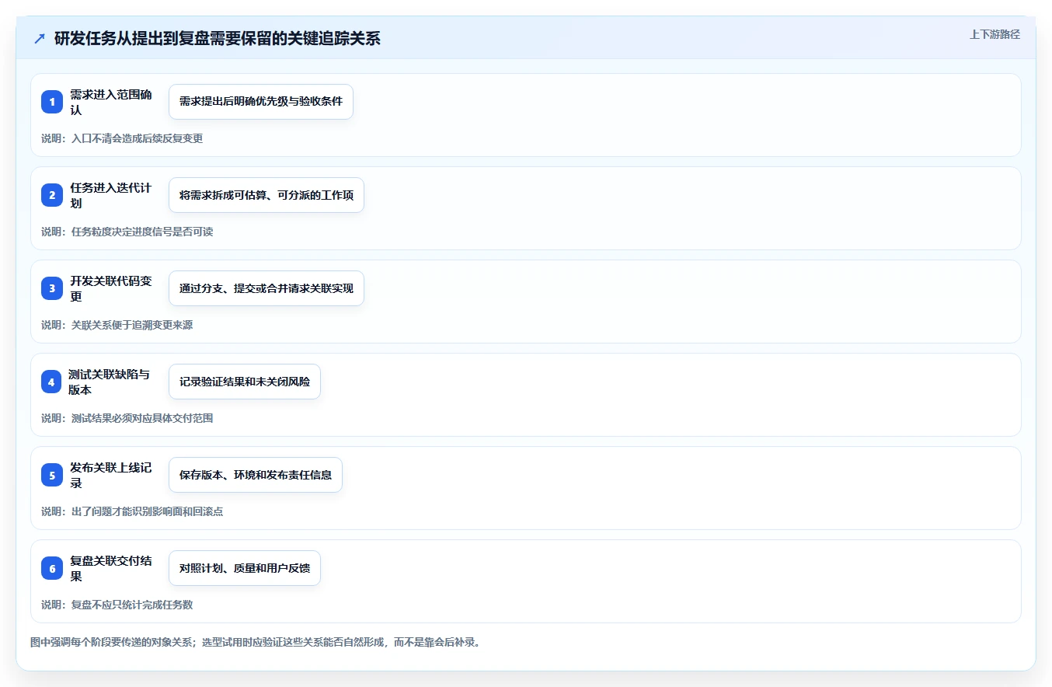Click the 记录验证结果和未关闭风险 chip
This screenshot has width=1052, height=687.
[x=245, y=382]
